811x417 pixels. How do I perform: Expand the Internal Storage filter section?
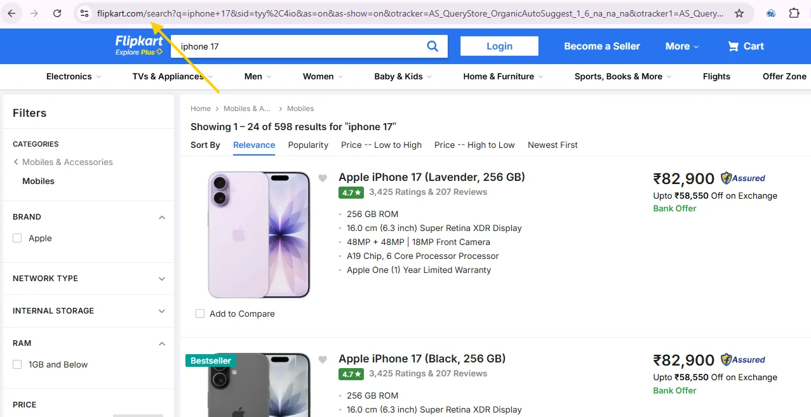click(161, 311)
